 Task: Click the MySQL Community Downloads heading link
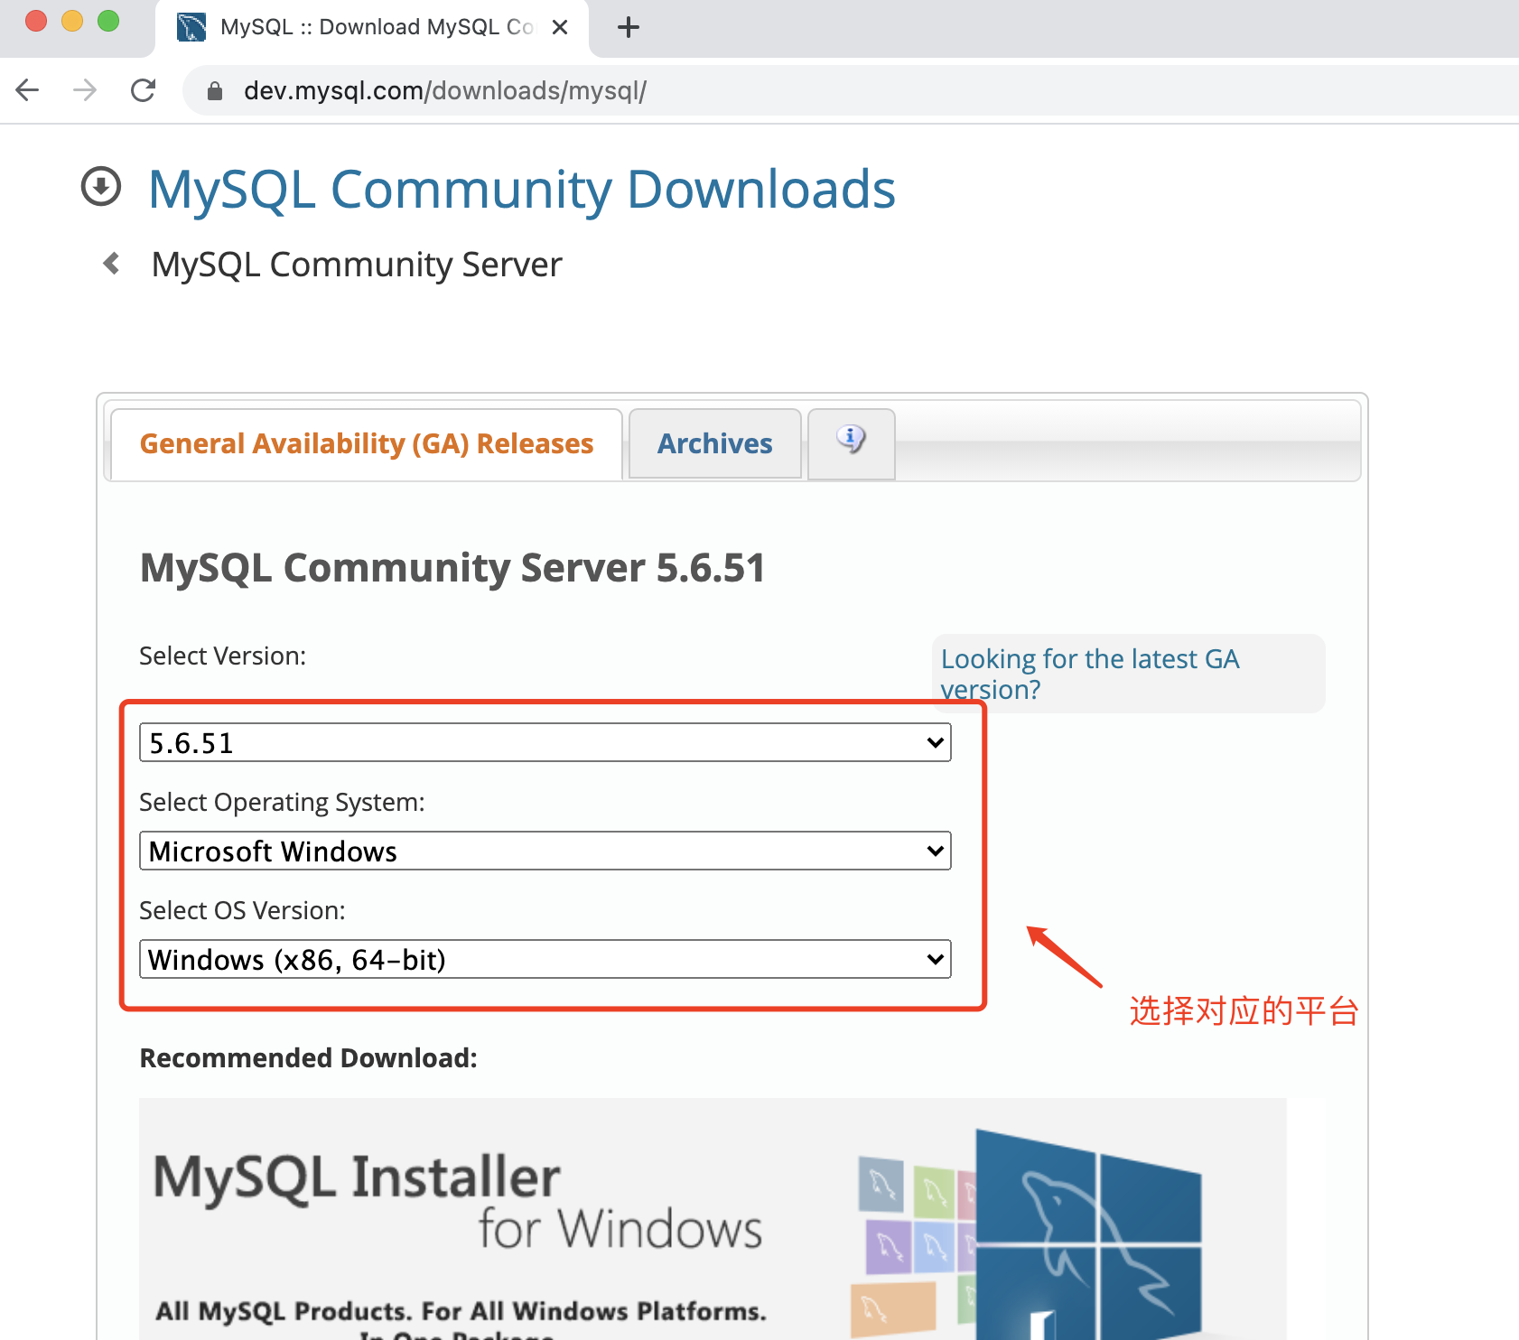click(522, 190)
